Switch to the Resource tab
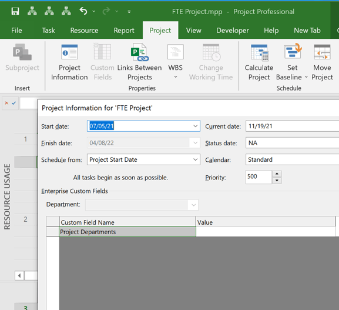339x310 pixels. [85, 31]
